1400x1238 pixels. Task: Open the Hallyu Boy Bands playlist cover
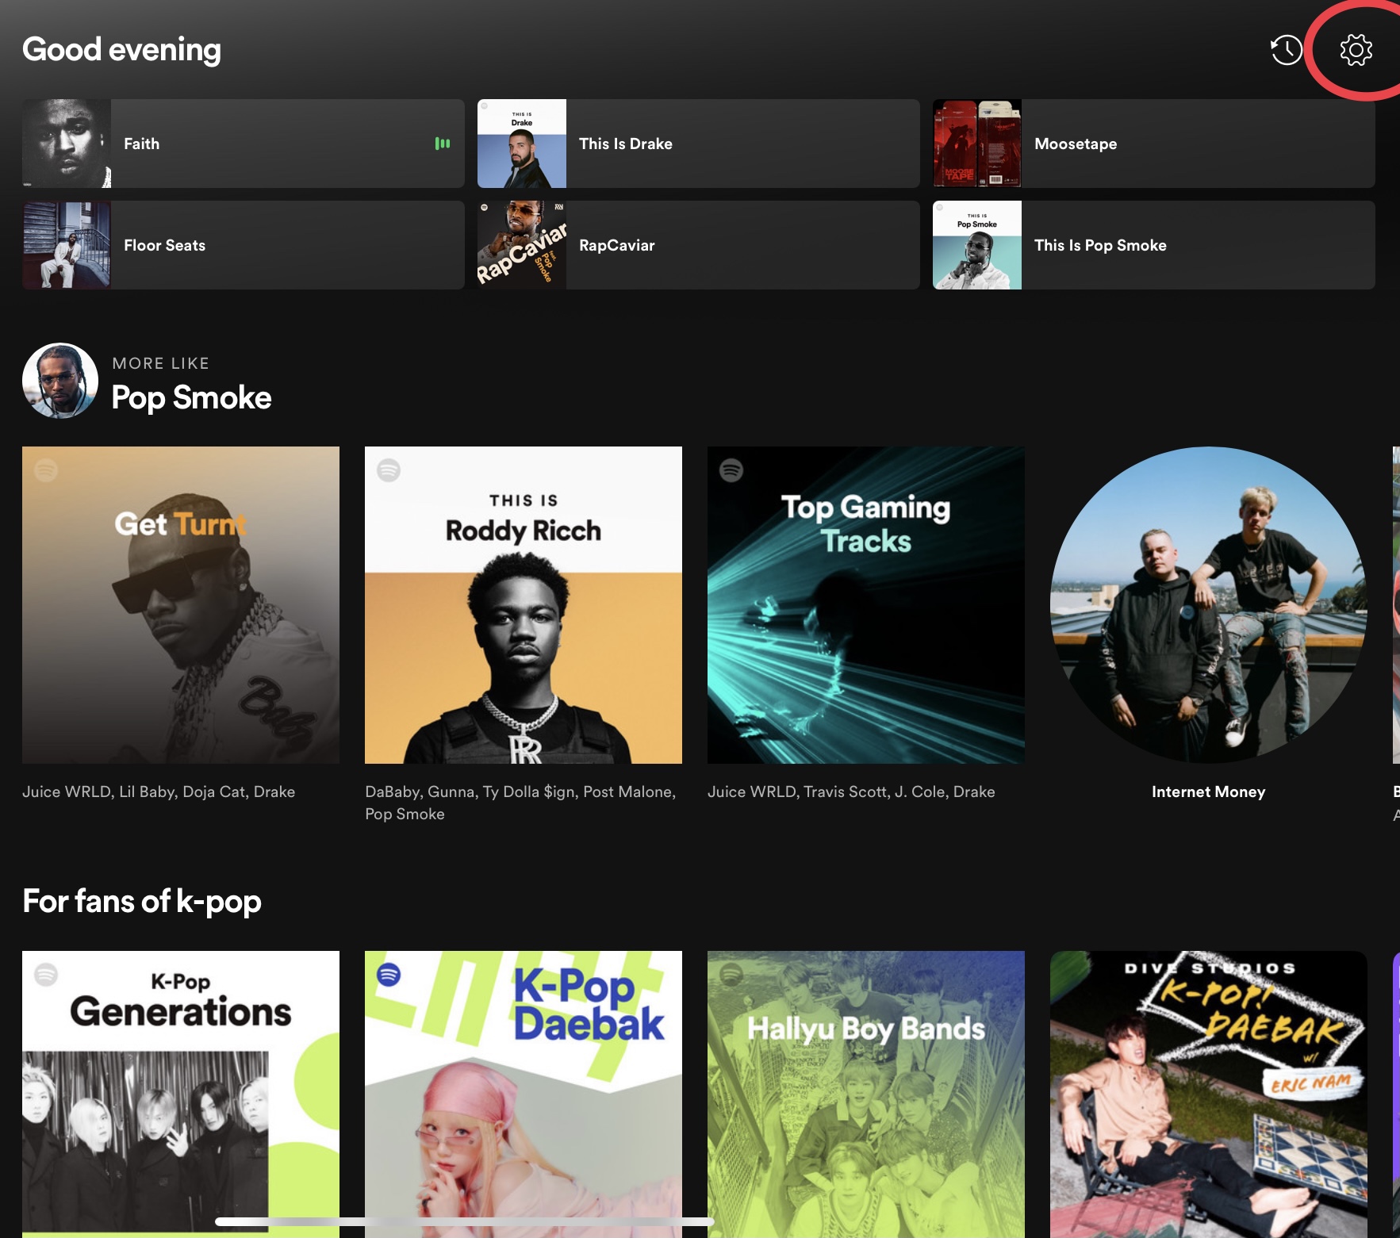[866, 1094]
